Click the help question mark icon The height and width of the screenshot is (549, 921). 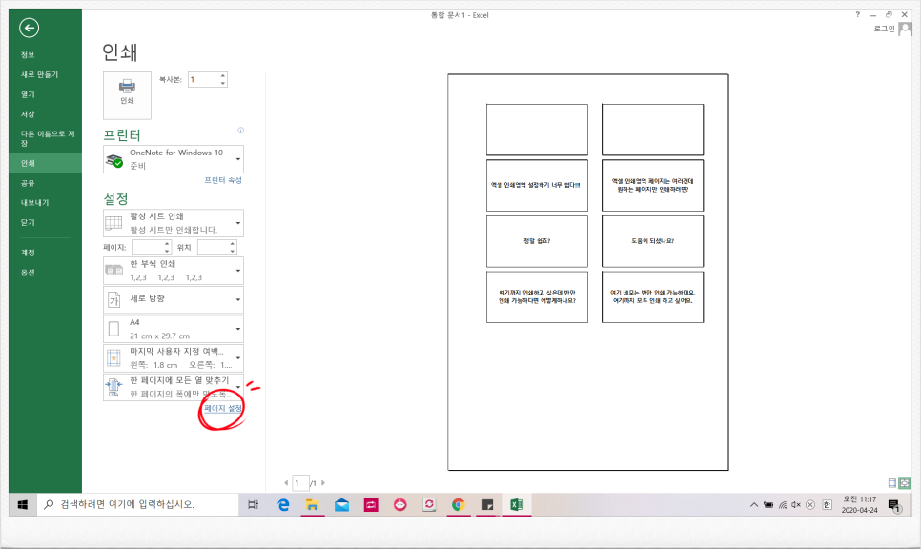857,14
